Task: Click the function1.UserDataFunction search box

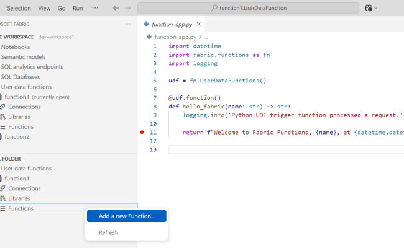Action: (x=248, y=8)
